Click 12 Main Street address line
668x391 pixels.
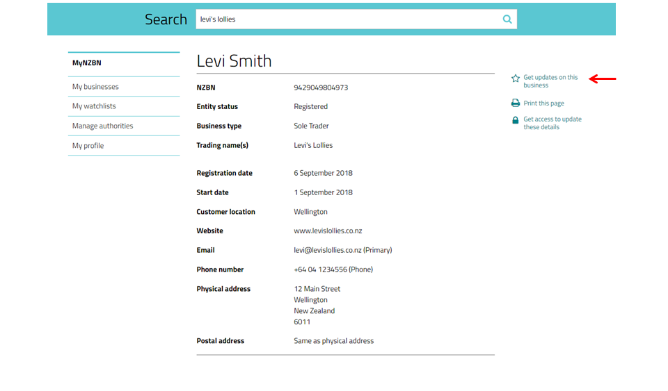click(317, 289)
